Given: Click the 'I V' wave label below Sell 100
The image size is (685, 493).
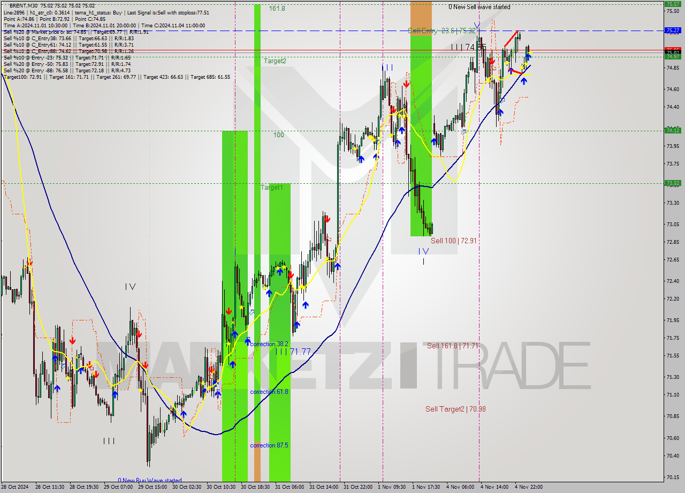Looking at the screenshot, I should click(423, 251).
